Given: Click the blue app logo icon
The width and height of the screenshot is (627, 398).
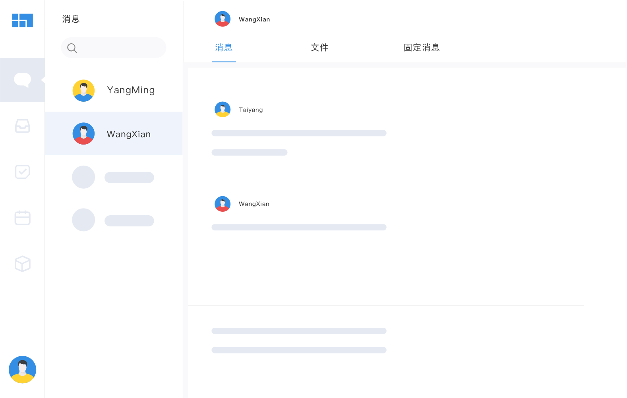Looking at the screenshot, I should [x=22, y=20].
